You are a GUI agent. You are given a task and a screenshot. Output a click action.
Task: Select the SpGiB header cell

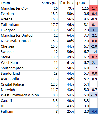coord(82,3)
